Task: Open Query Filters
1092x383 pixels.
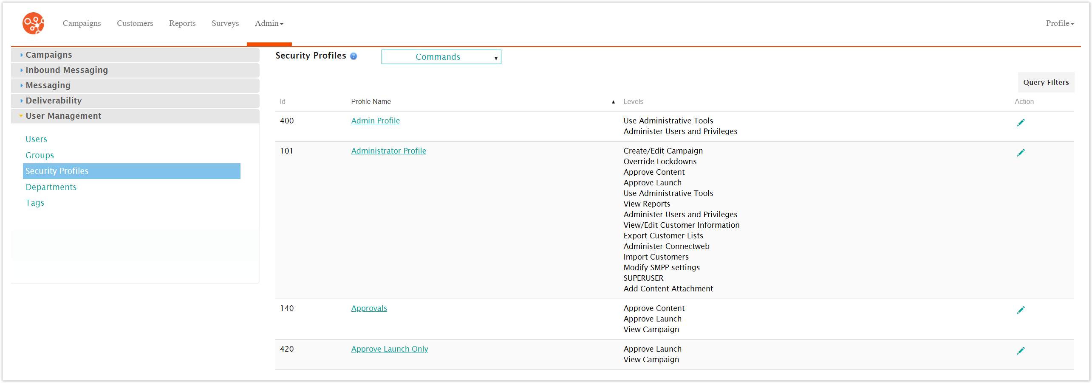Action: [1046, 82]
